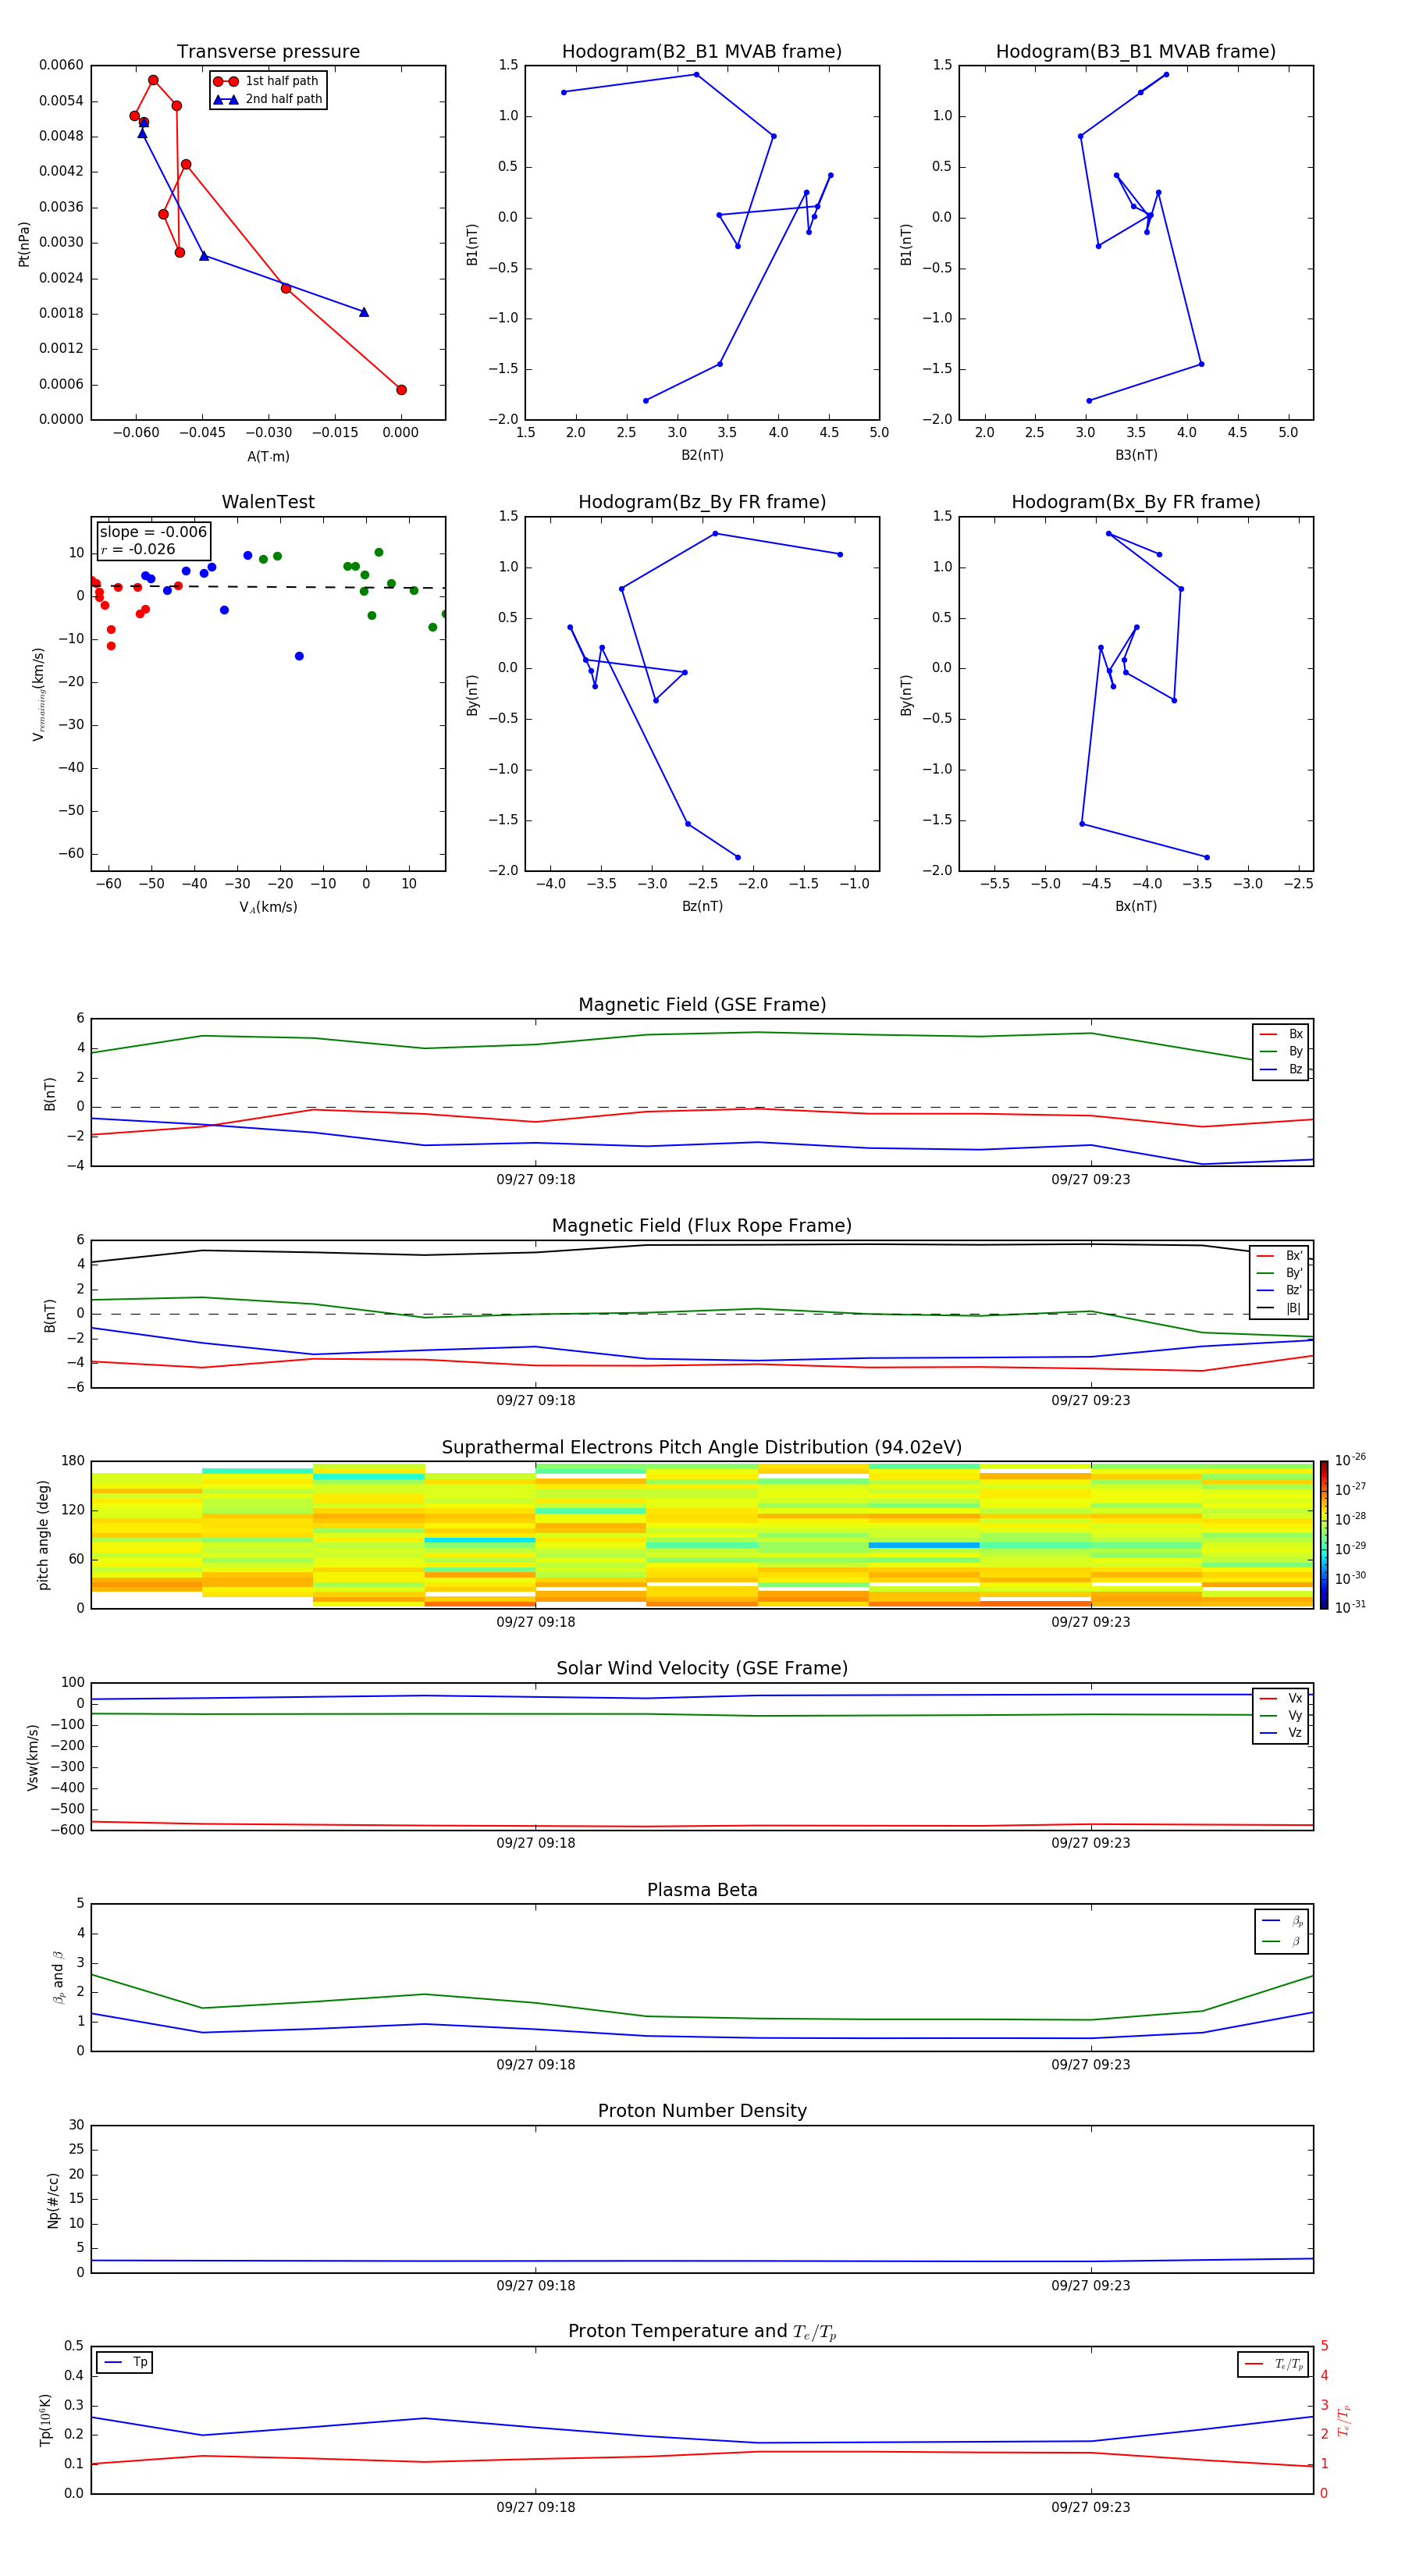
Task: Click the 'Bx(nT)' x-axis label
Action: click(x=1136, y=906)
